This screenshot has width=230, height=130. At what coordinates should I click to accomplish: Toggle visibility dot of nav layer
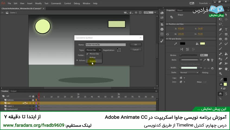point(30,103)
